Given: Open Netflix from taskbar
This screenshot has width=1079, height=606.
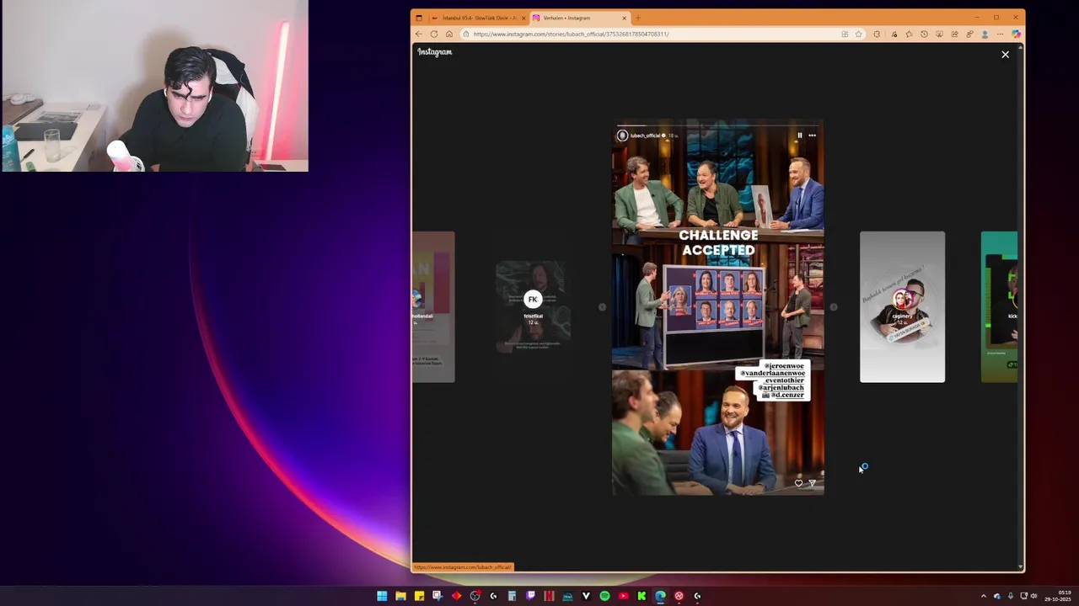Looking at the screenshot, I should tap(549, 596).
